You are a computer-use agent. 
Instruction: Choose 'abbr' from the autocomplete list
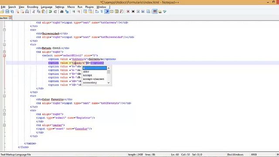[95, 72]
